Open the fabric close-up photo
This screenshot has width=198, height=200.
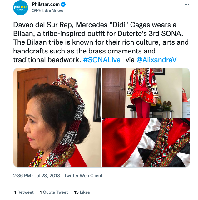coord(146,142)
